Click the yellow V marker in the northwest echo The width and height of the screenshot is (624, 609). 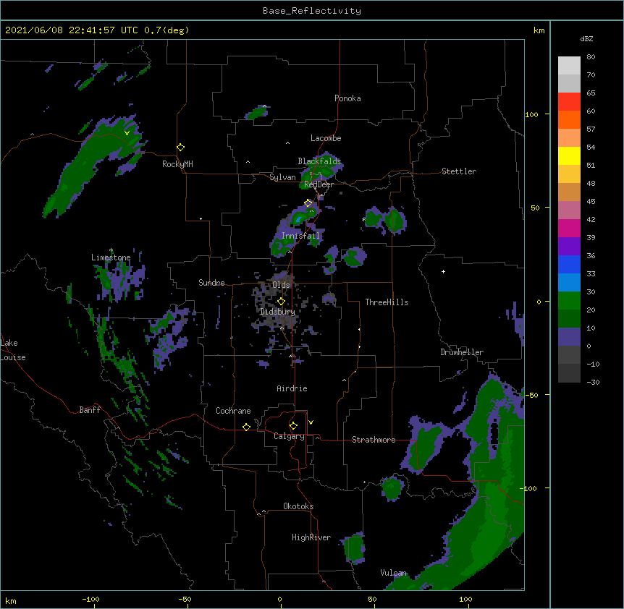click(127, 133)
